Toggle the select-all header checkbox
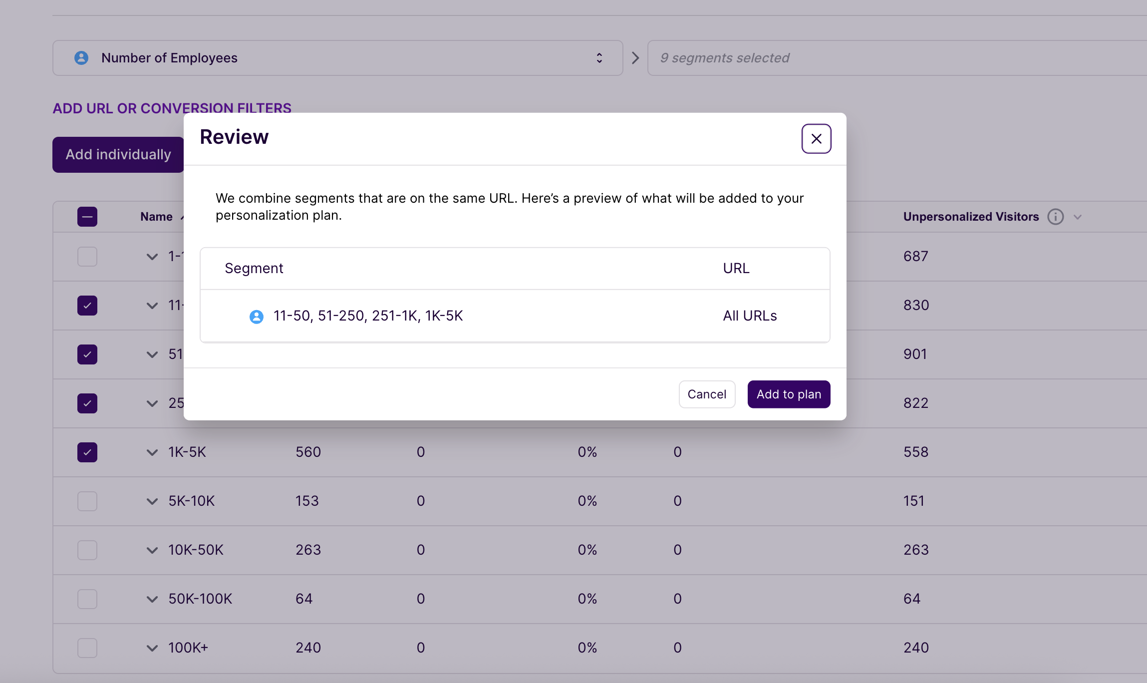 (87, 217)
